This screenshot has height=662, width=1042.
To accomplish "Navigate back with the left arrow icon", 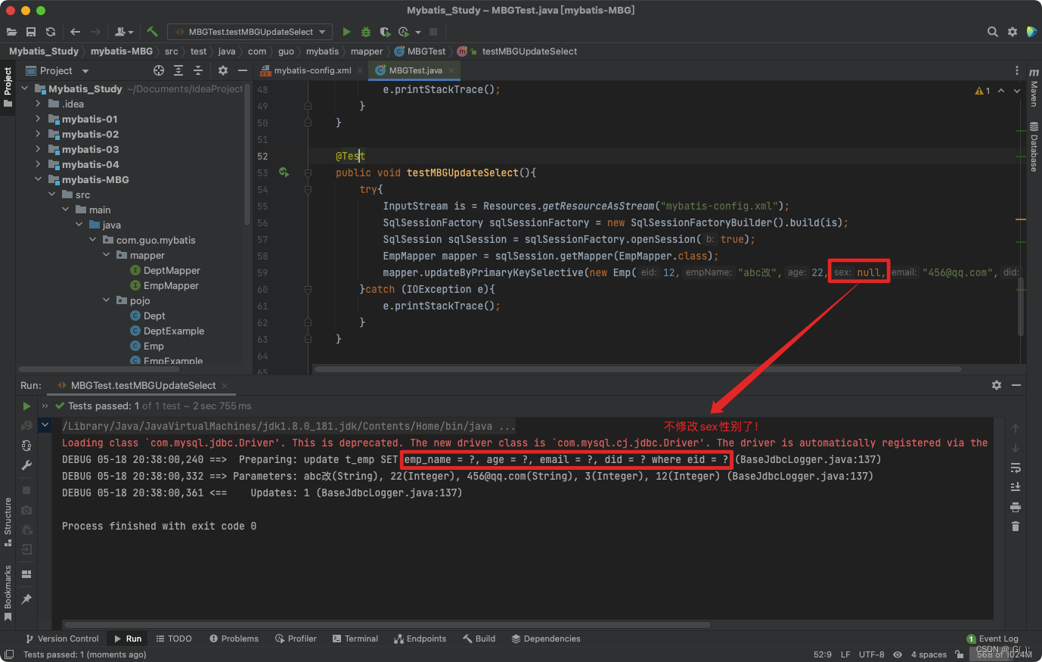I will (x=75, y=32).
